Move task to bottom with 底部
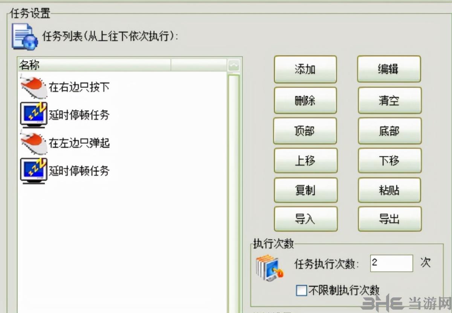The width and height of the screenshot is (452, 313). [x=389, y=131]
